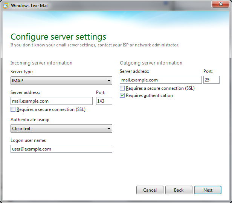Go to the previous step with Back
The width and height of the screenshot is (232, 203).
(179, 190)
